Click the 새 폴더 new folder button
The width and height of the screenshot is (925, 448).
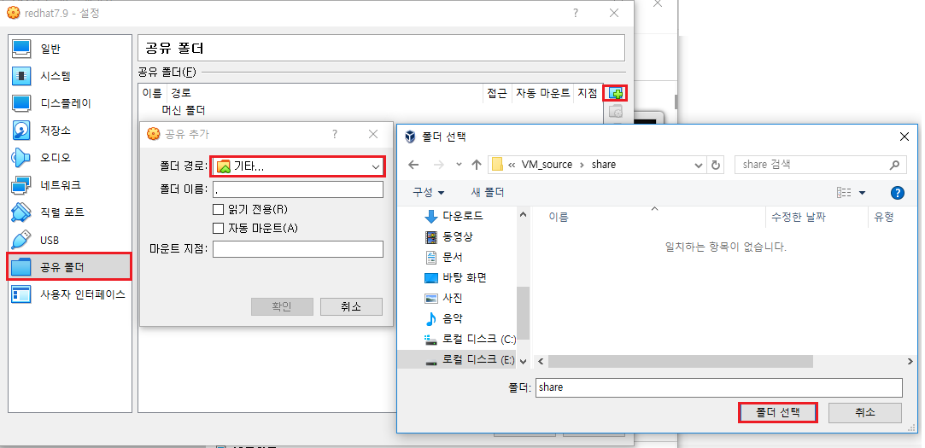[x=488, y=192]
